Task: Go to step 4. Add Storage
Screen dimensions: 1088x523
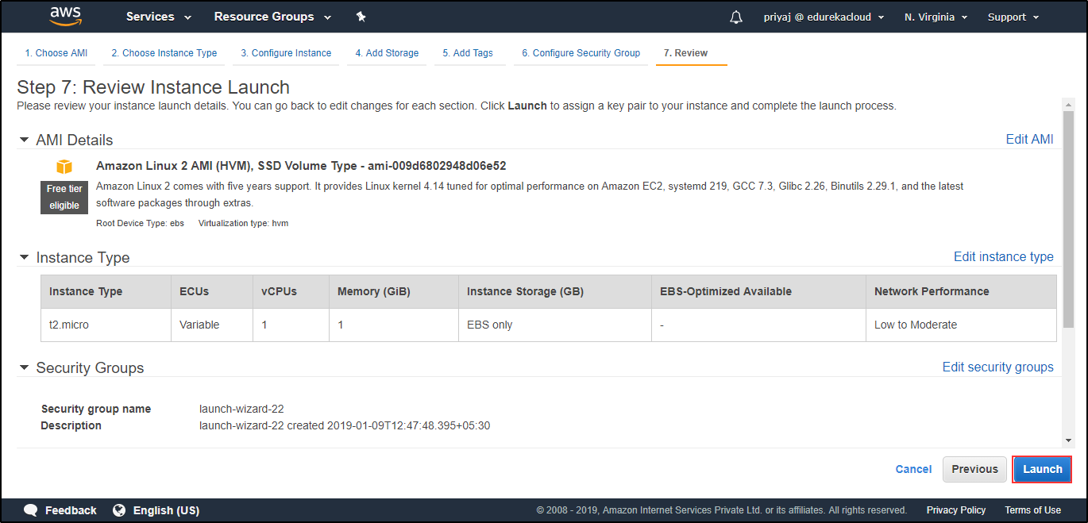Action: pos(387,53)
